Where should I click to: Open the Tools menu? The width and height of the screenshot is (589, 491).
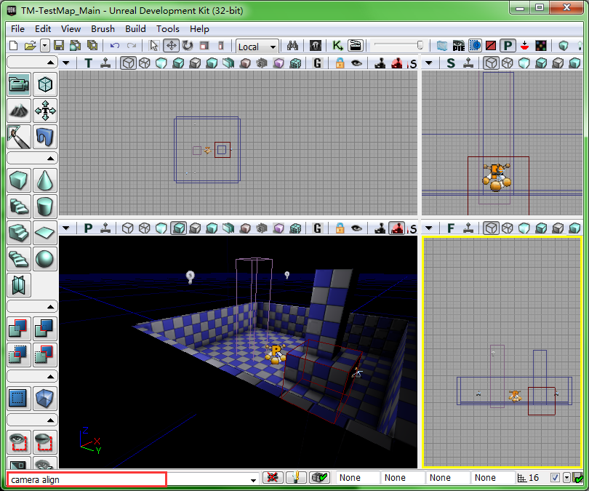click(x=167, y=29)
